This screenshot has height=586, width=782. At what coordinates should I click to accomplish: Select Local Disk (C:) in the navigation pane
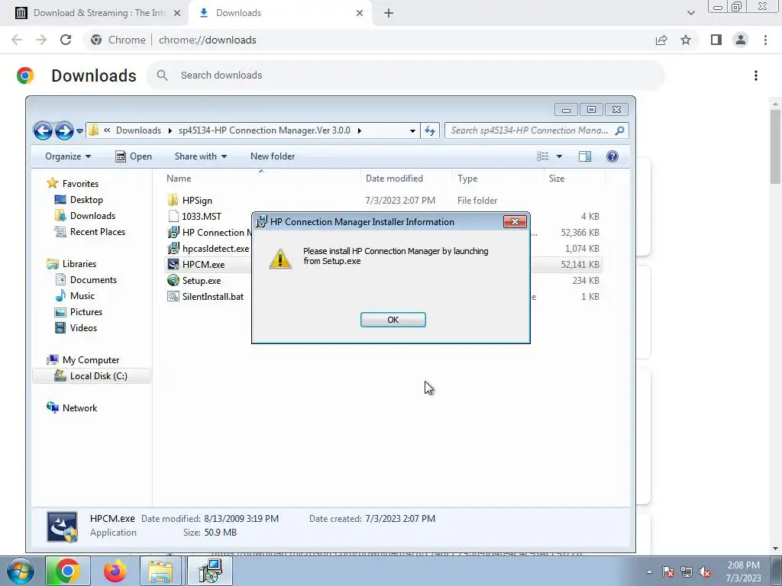coord(91,376)
